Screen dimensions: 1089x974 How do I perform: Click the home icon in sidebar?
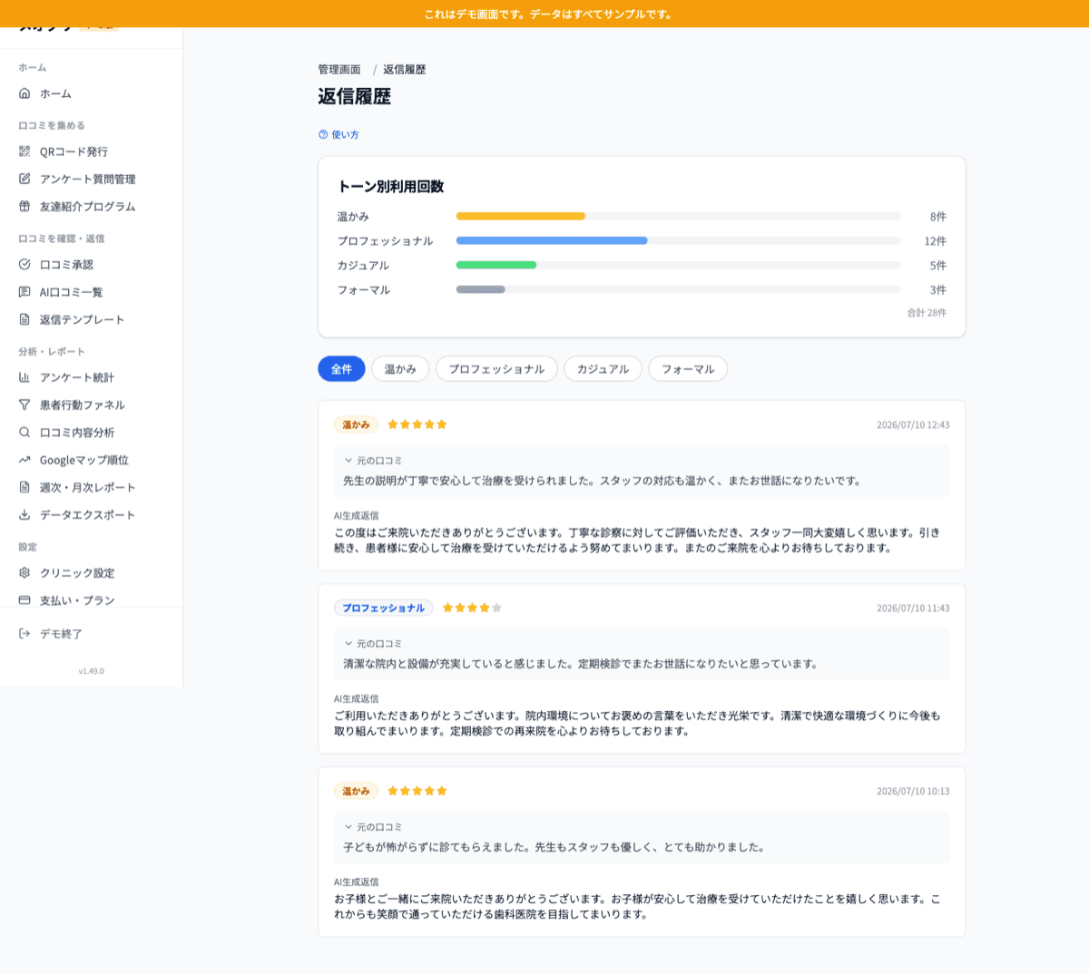[x=25, y=93]
